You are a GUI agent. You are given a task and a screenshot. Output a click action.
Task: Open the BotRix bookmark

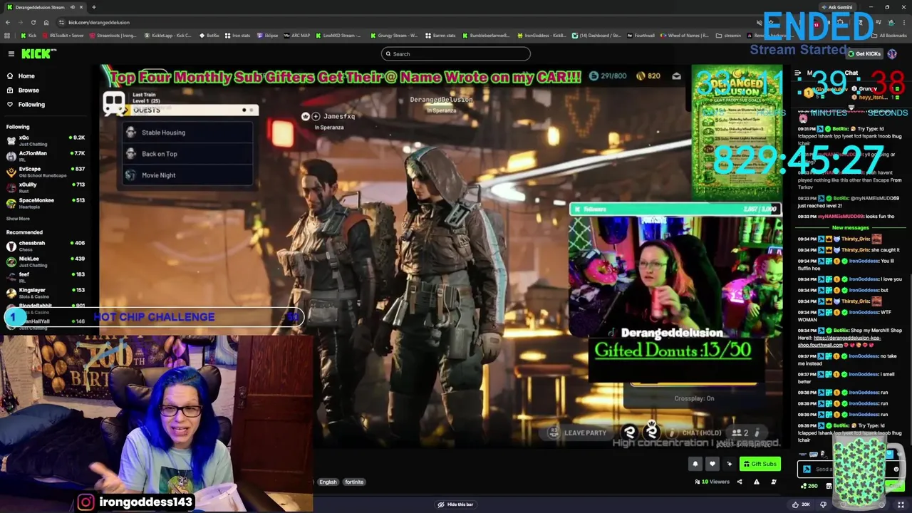[209, 35]
